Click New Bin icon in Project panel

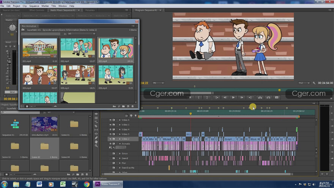click(78, 174)
